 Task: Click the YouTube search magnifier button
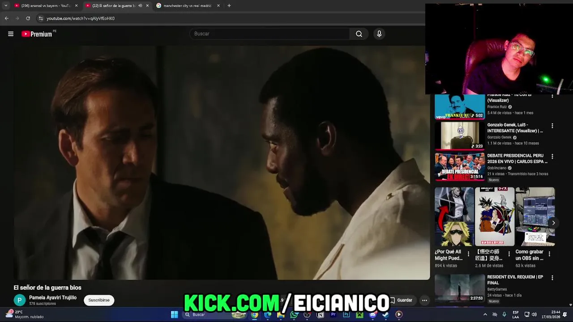point(359,34)
